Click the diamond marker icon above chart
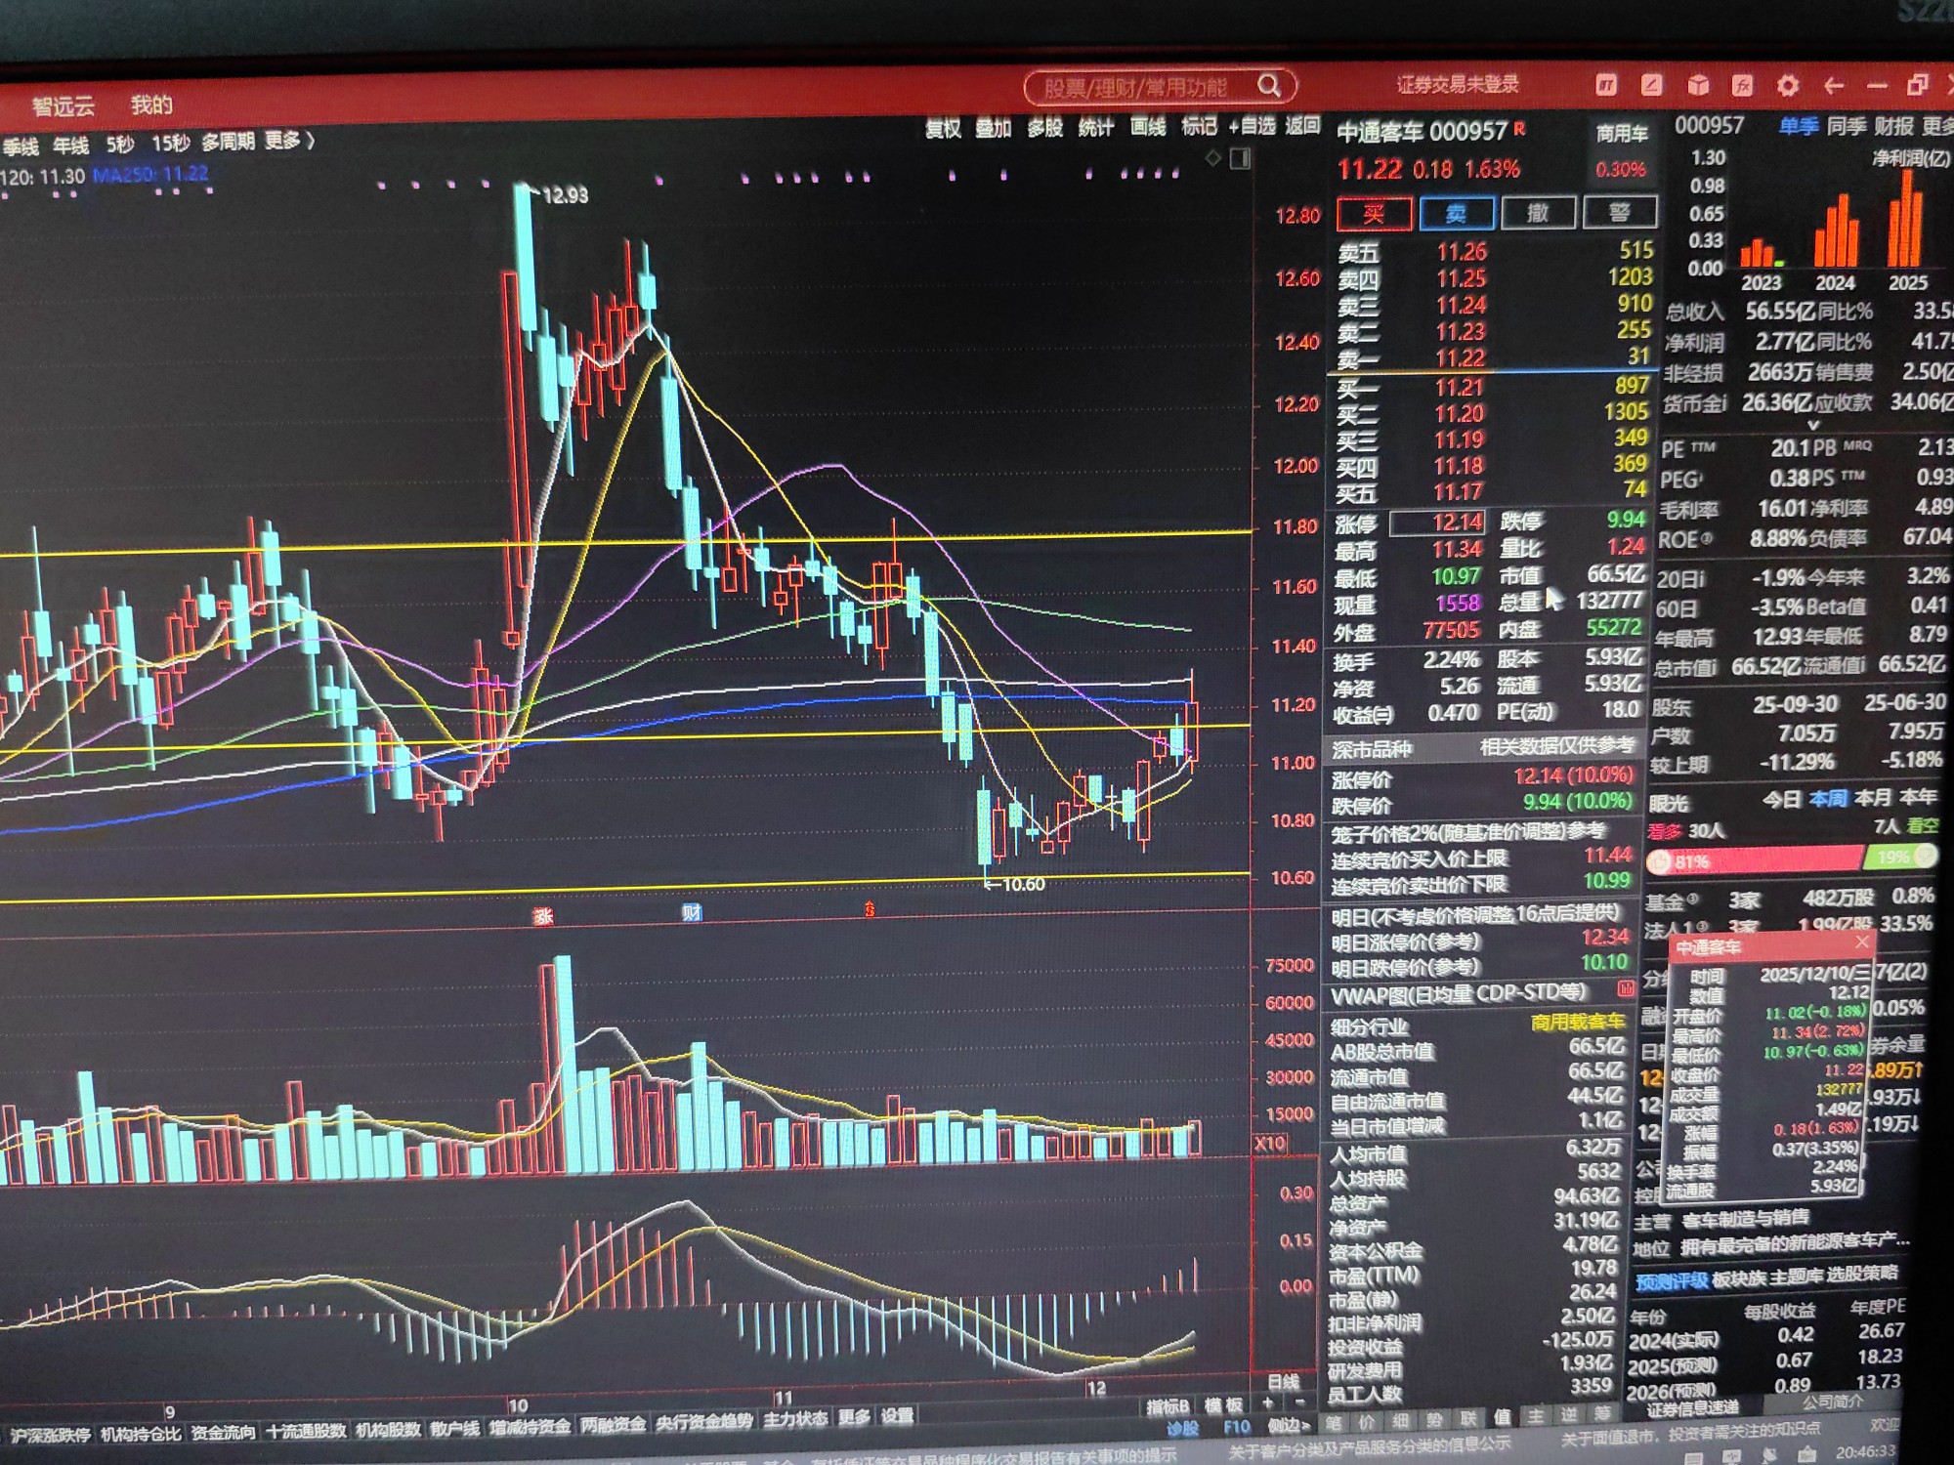This screenshot has width=1954, height=1465. point(1212,158)
